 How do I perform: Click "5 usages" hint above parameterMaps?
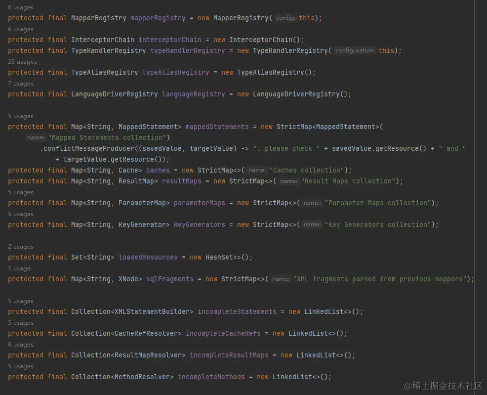tap(21, 192)
